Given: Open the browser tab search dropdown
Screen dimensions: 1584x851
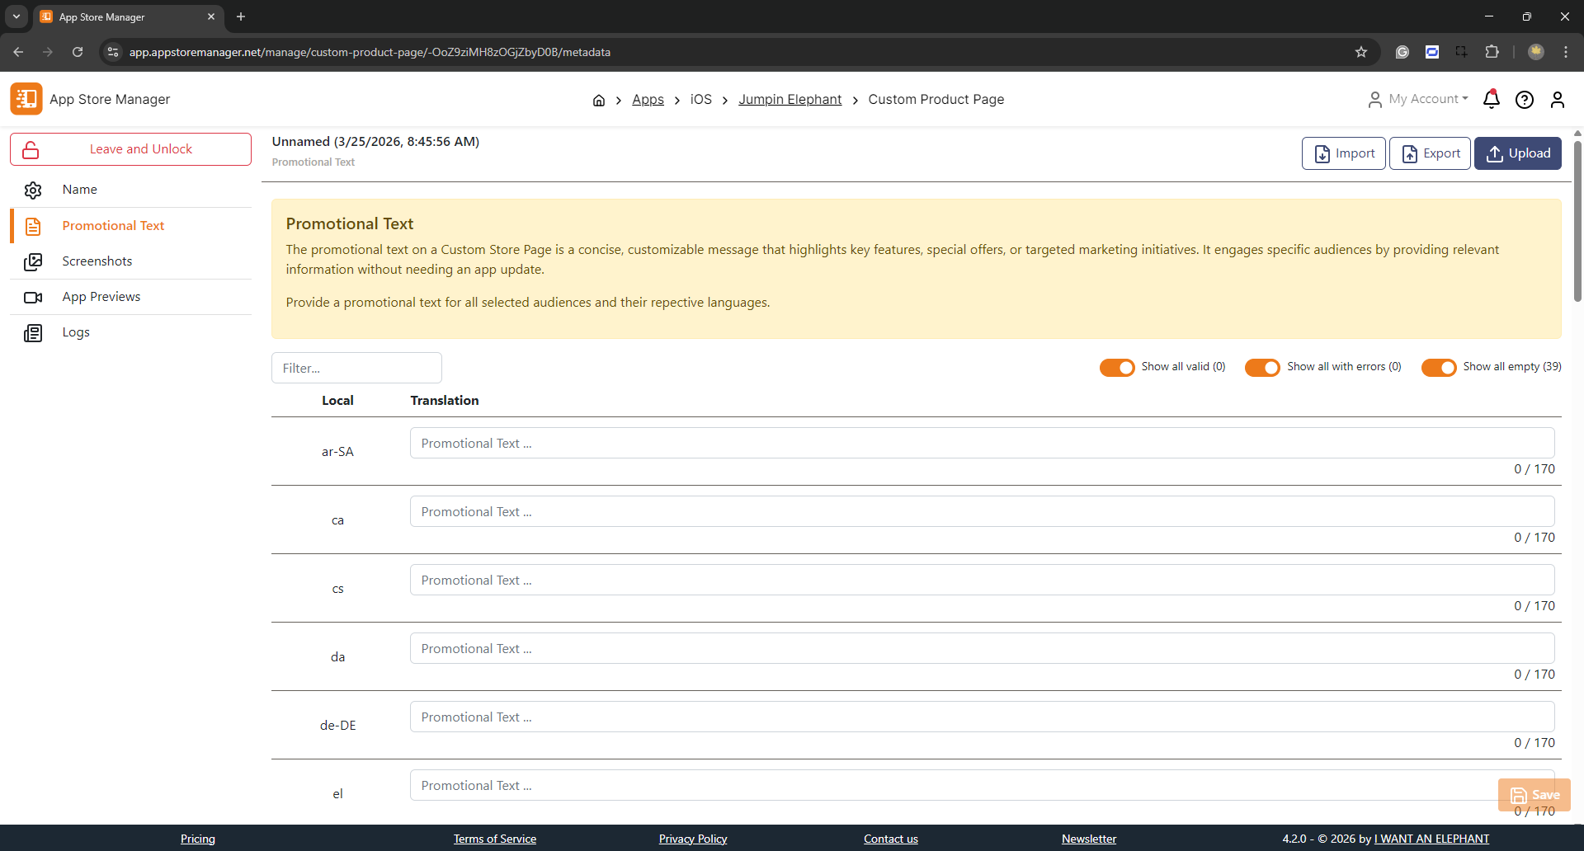Looking at the screenshot, I should click(16, 16).
